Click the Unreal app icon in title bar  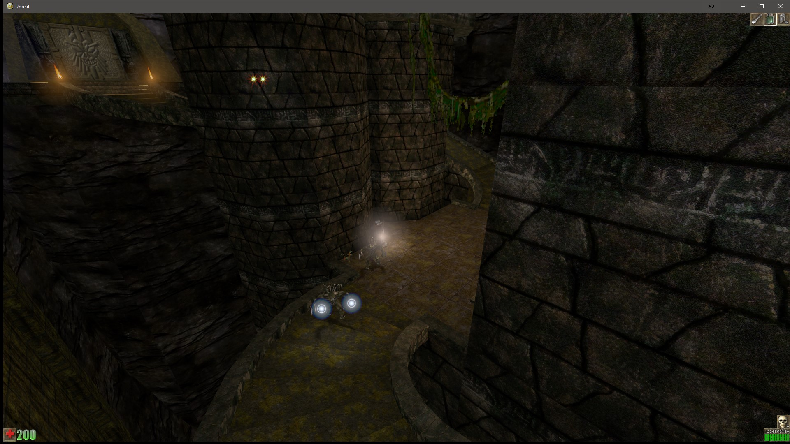(10, 6)
